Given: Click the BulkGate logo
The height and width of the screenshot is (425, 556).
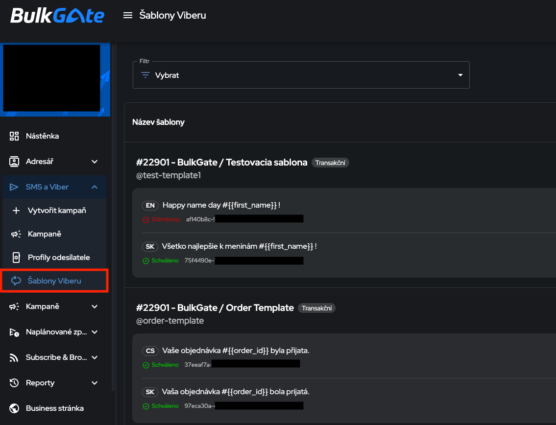Looking at the screenshot, I should click(x=57, y=16).
